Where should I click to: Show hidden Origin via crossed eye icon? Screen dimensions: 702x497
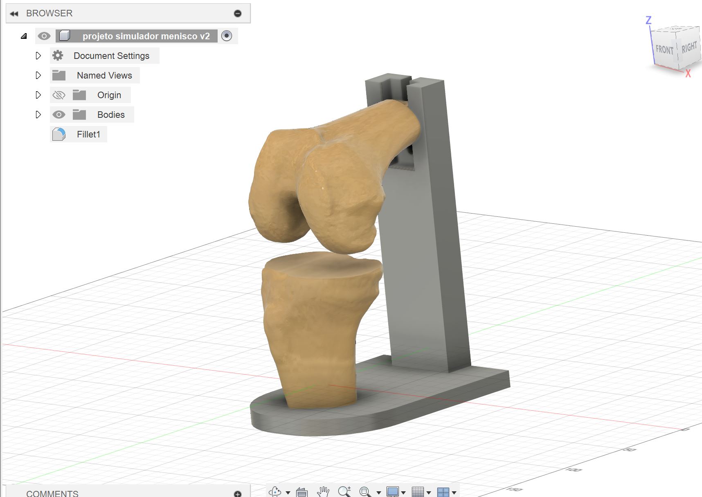59,95
